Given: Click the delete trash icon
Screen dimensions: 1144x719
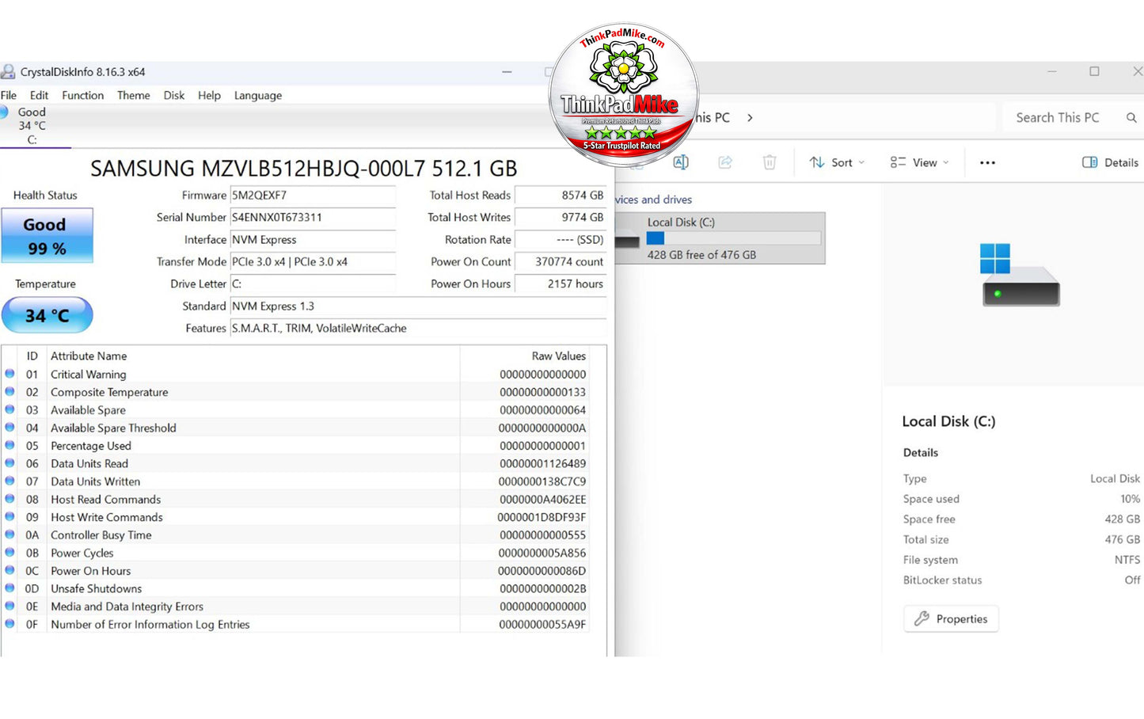Looking at the screenshot, I should coord(770,162).
